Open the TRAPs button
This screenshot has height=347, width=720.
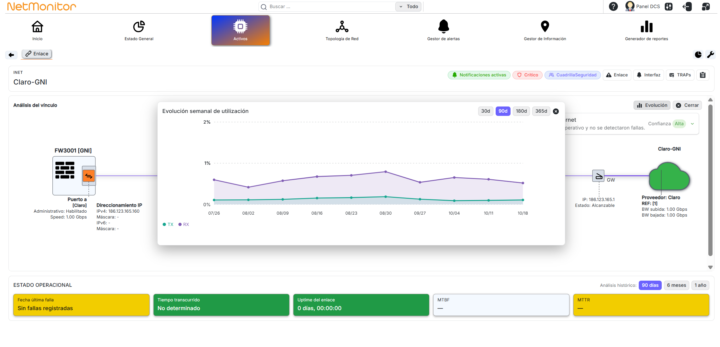coord(680,75)
